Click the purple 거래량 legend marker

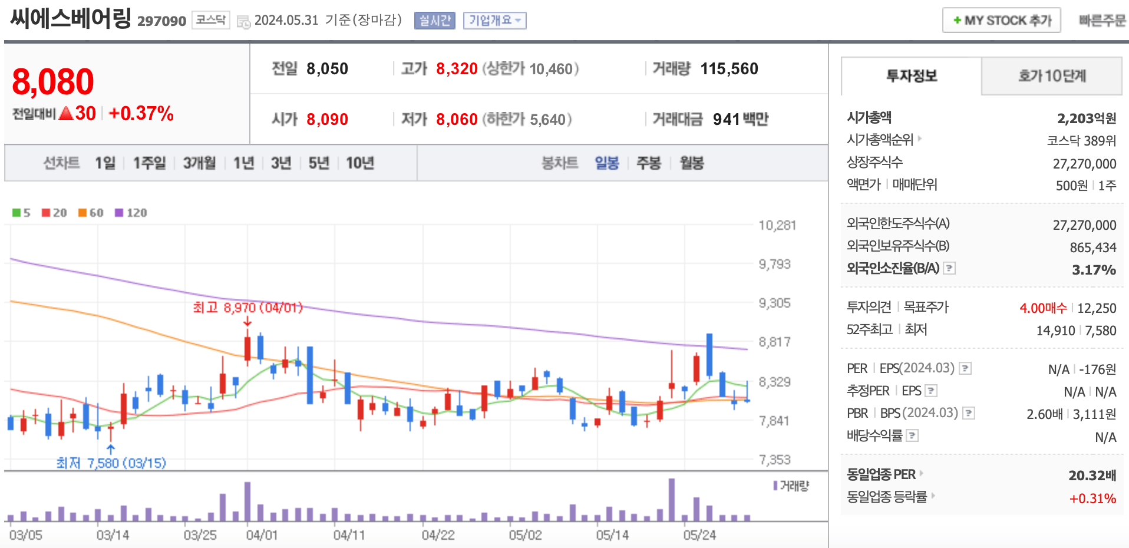point(775,486)
